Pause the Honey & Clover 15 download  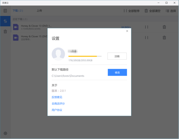pos(147,38)
